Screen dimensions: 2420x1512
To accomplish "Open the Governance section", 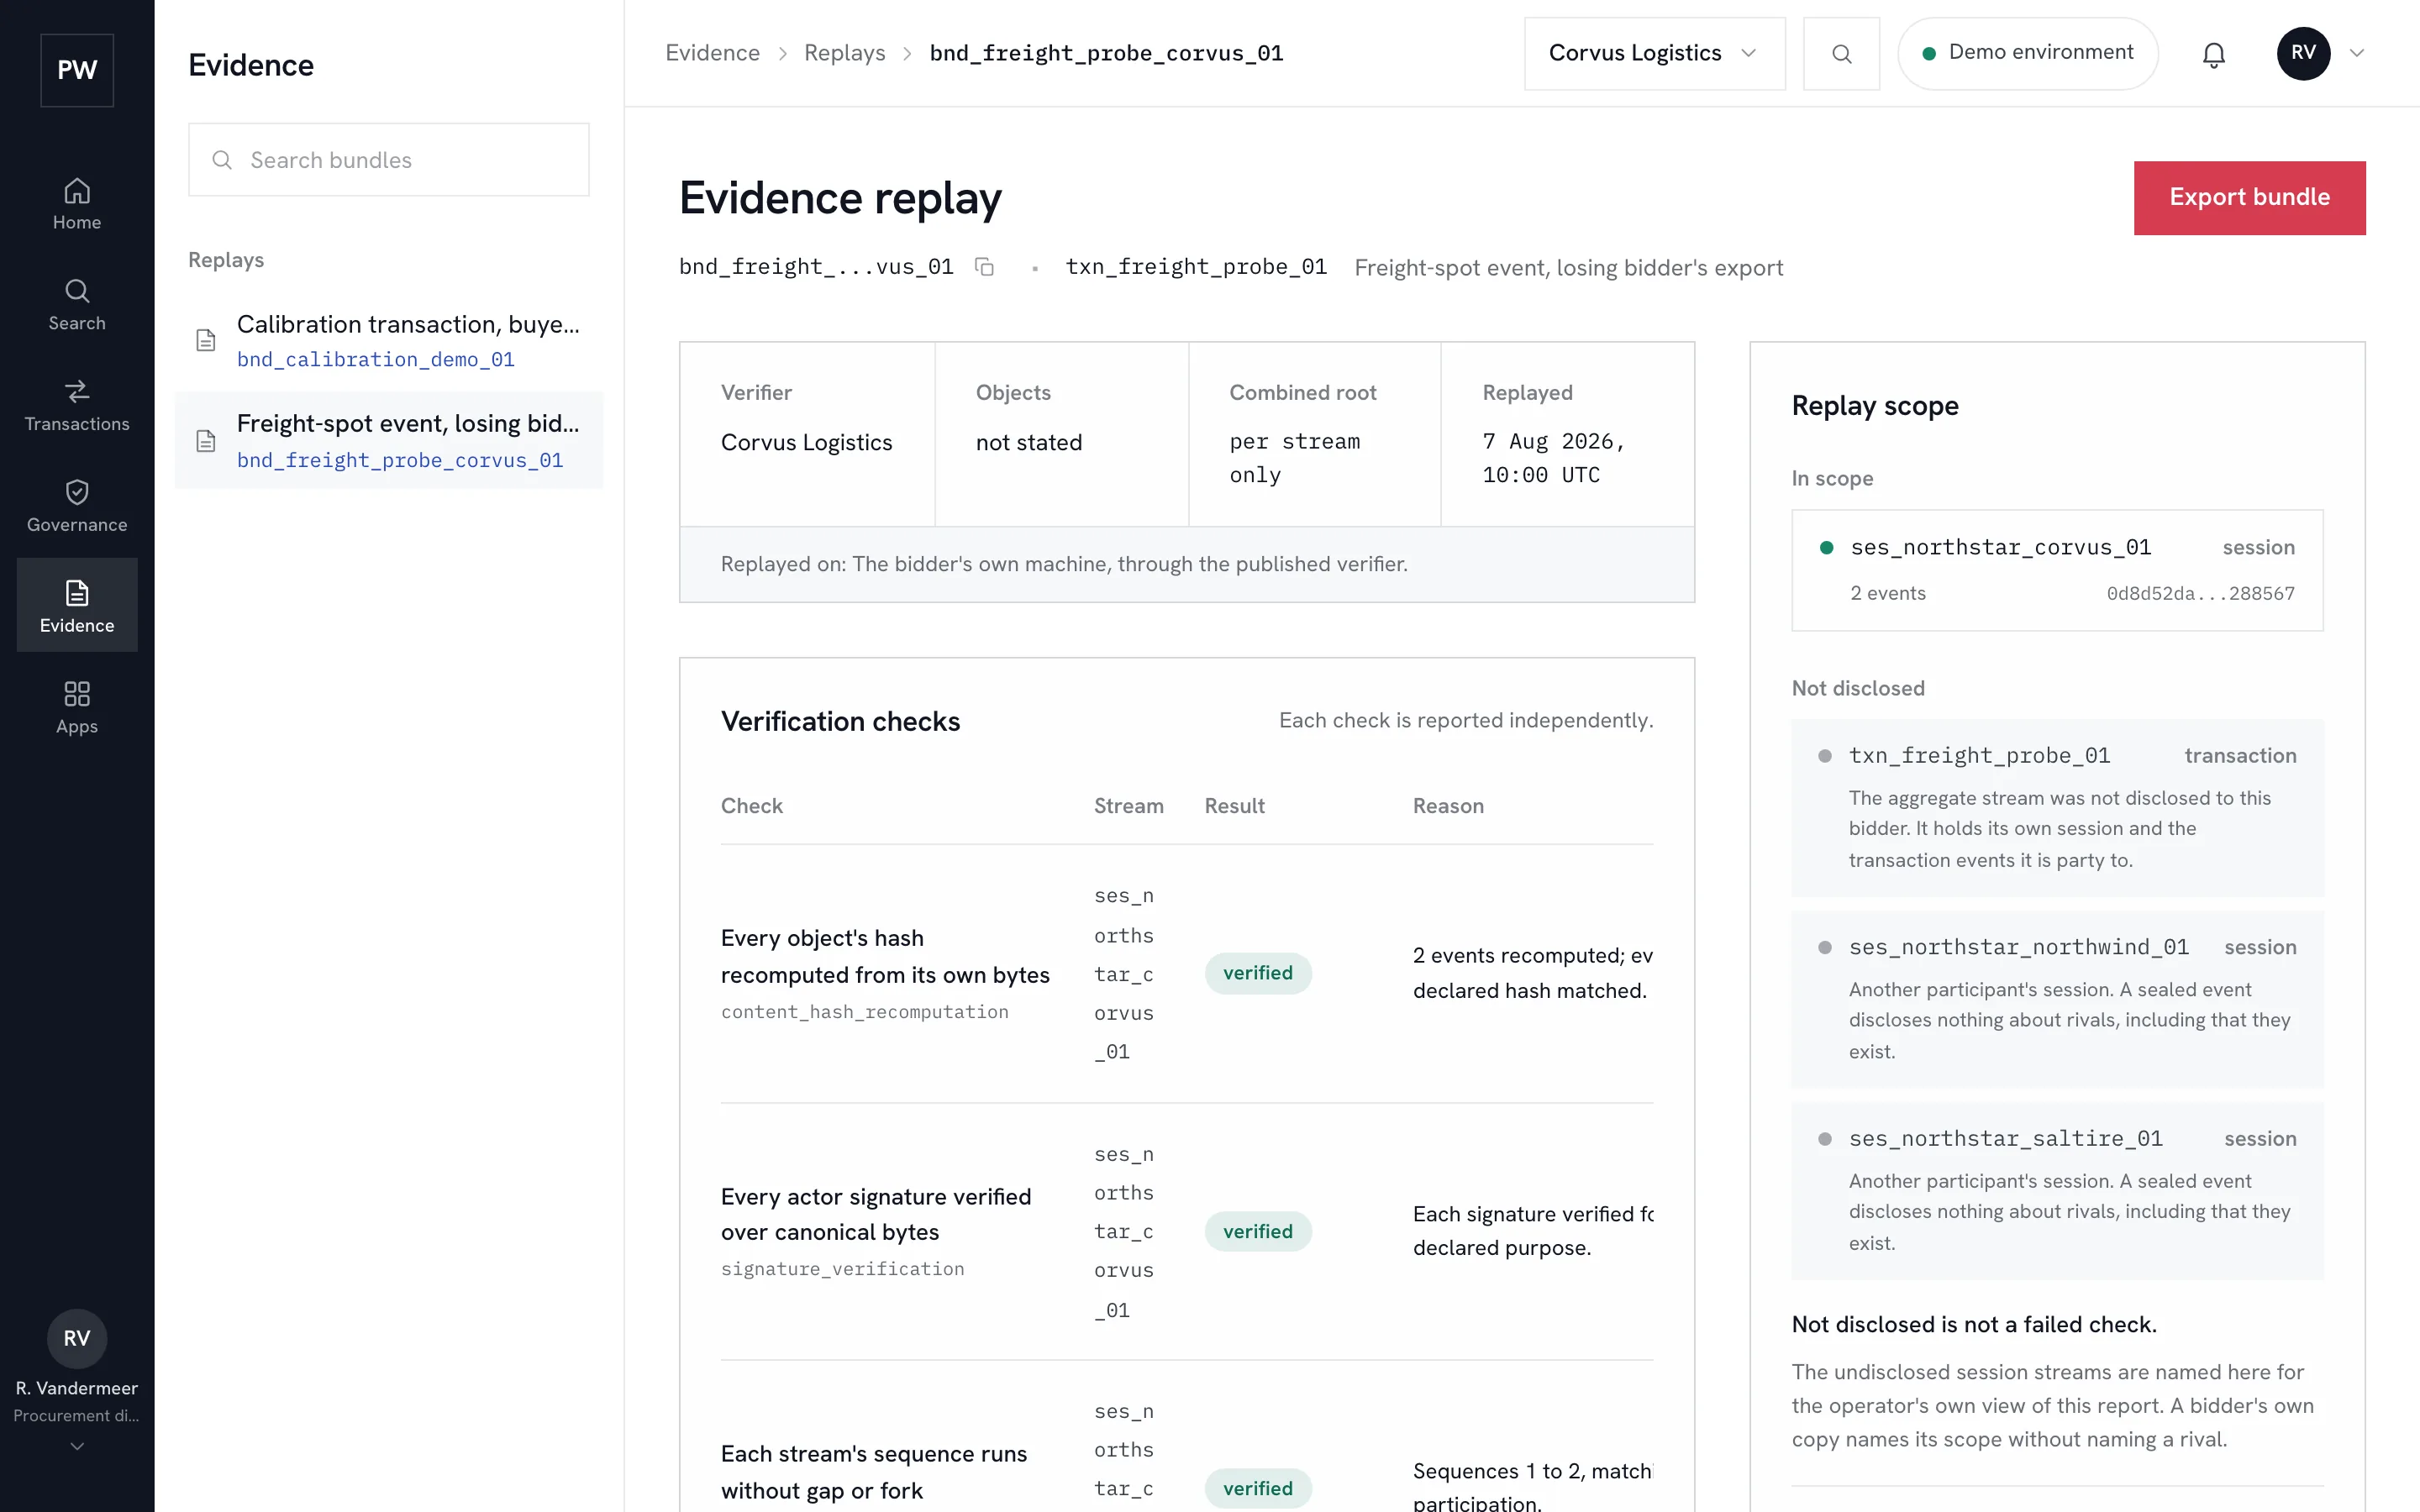I will tap(77, 507).
